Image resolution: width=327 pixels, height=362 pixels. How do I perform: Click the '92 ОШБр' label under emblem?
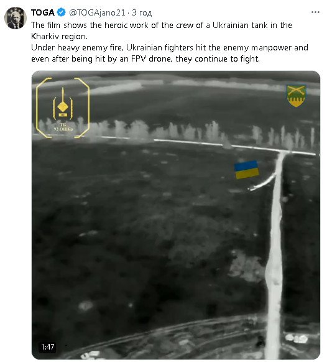pos(63,129)
